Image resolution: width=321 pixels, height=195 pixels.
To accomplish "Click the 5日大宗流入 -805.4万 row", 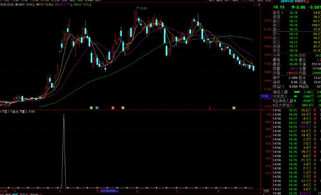I will point(297,105).
